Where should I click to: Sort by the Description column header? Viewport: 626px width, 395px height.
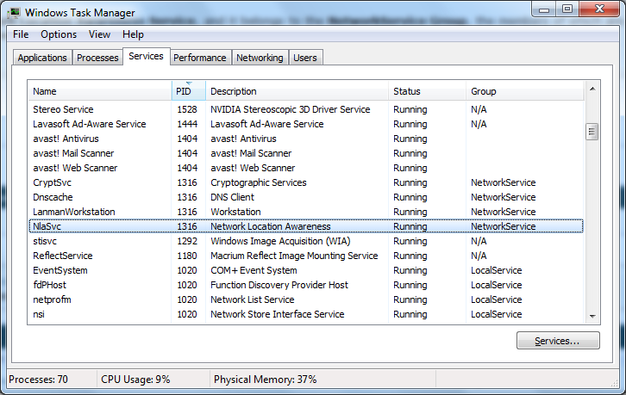click(297, 91)
